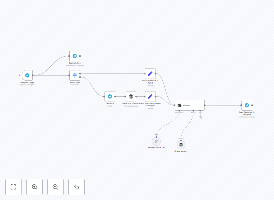This screenshot has width=274, height=200.
Task: Click the 'Transcribe The Voice' label text
Action: pos(131,103)
